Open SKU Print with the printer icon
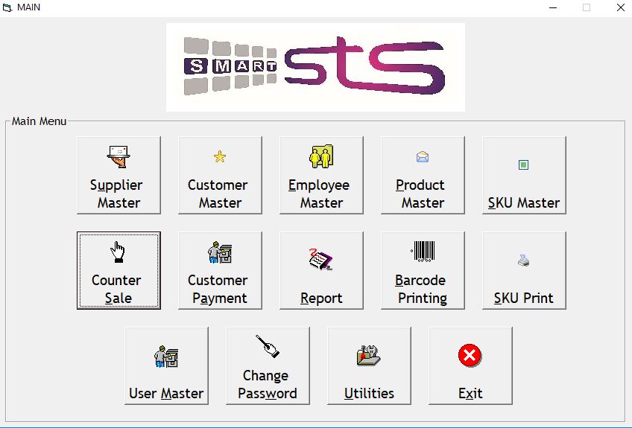This screenshot has height=428, width=632. coord(524,270)
